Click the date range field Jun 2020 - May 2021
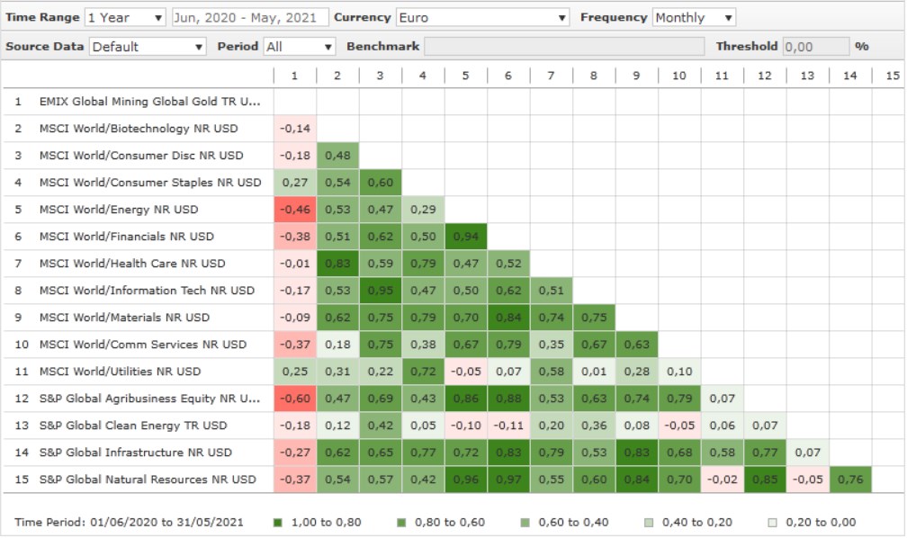The image size is (907, 538). click(x=248, y=18)
